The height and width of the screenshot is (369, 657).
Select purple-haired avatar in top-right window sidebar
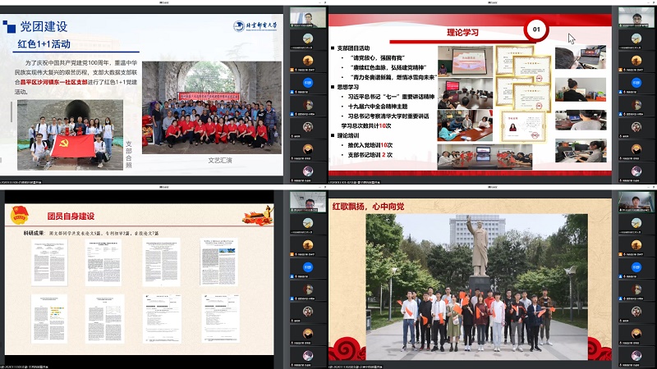tap(636, 171)
